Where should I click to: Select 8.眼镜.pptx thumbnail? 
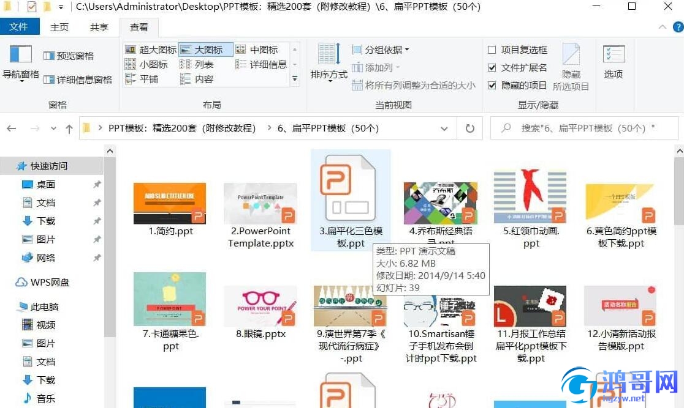pos(260,306)
